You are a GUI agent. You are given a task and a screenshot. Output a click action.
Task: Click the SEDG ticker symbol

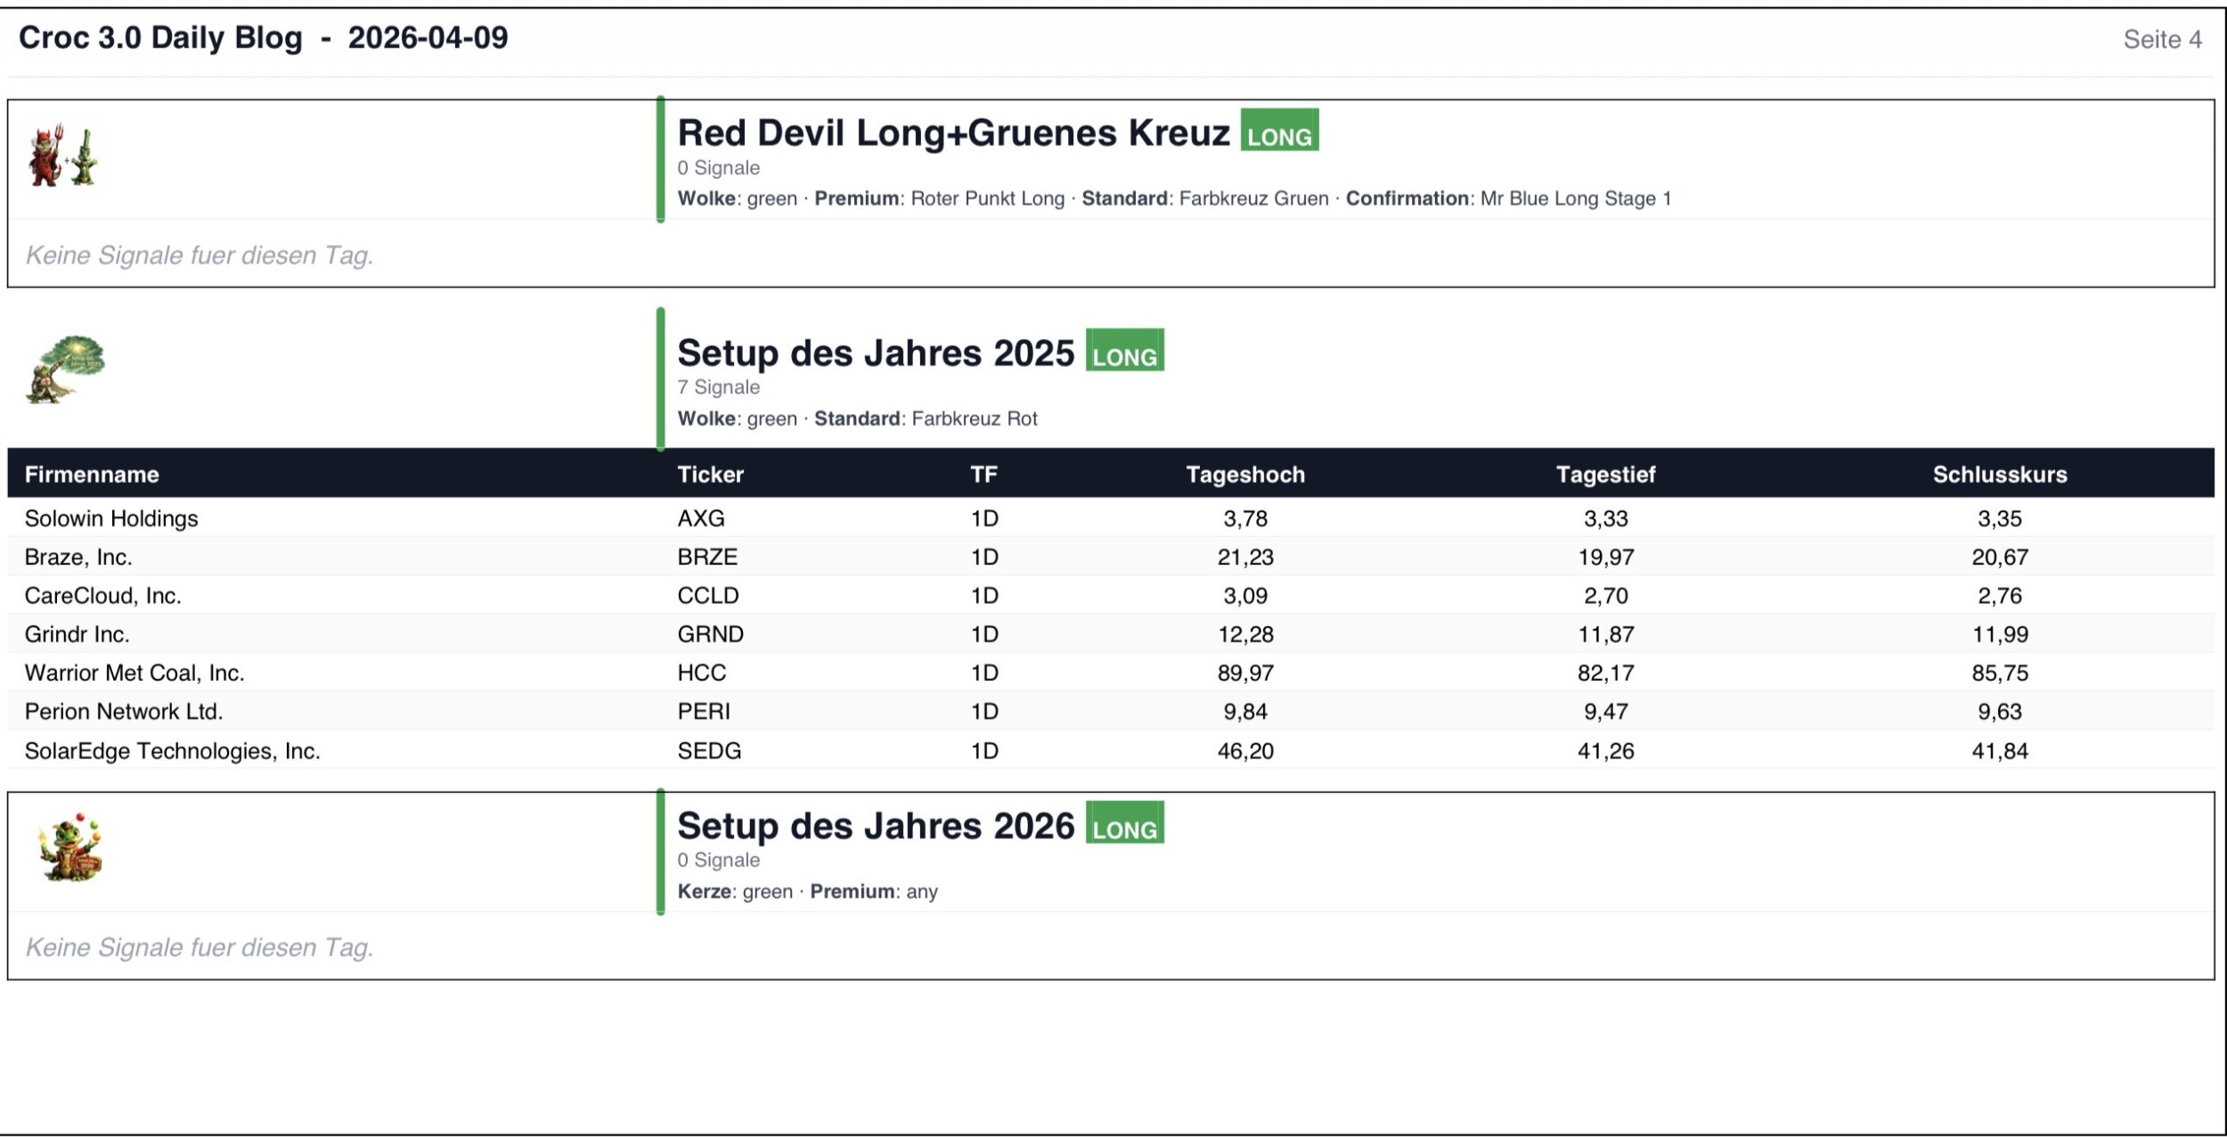click(x=709, y=750)
